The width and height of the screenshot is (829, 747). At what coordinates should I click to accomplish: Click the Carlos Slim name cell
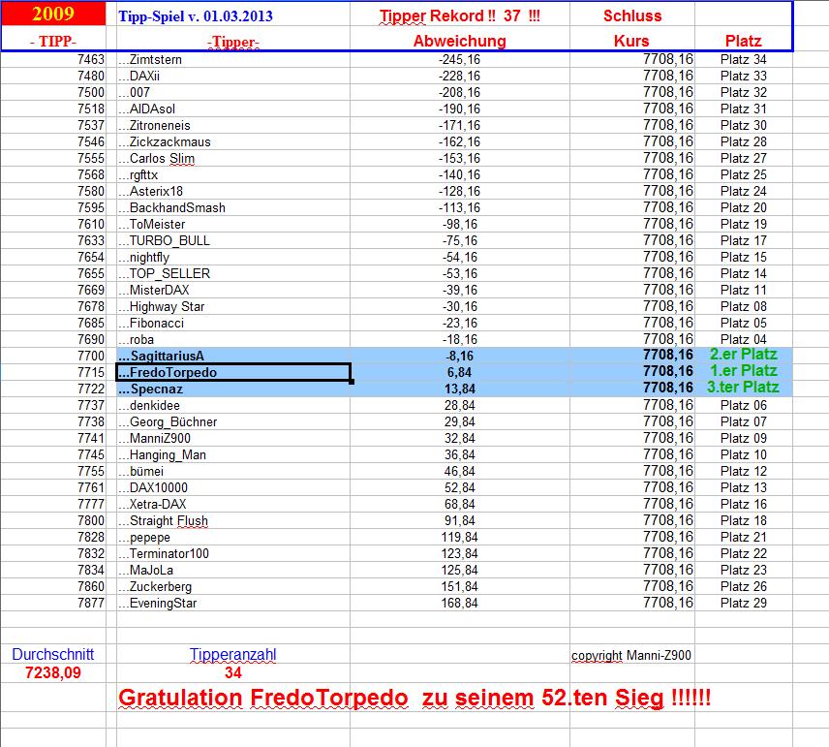(233, 158)
